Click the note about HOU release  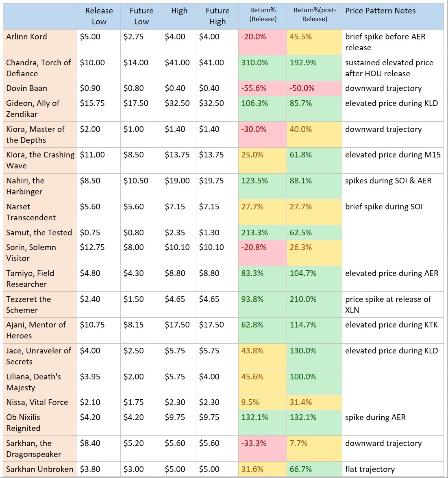389,68
